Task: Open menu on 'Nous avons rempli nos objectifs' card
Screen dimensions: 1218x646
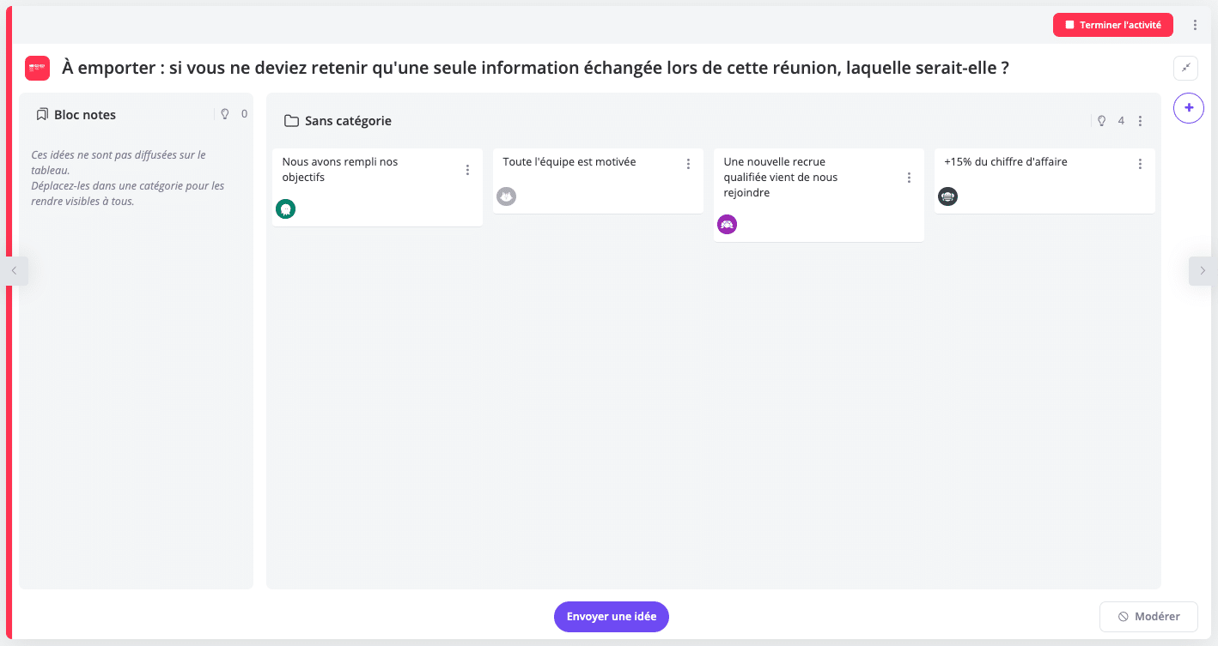Action: (x=467, y=170)
